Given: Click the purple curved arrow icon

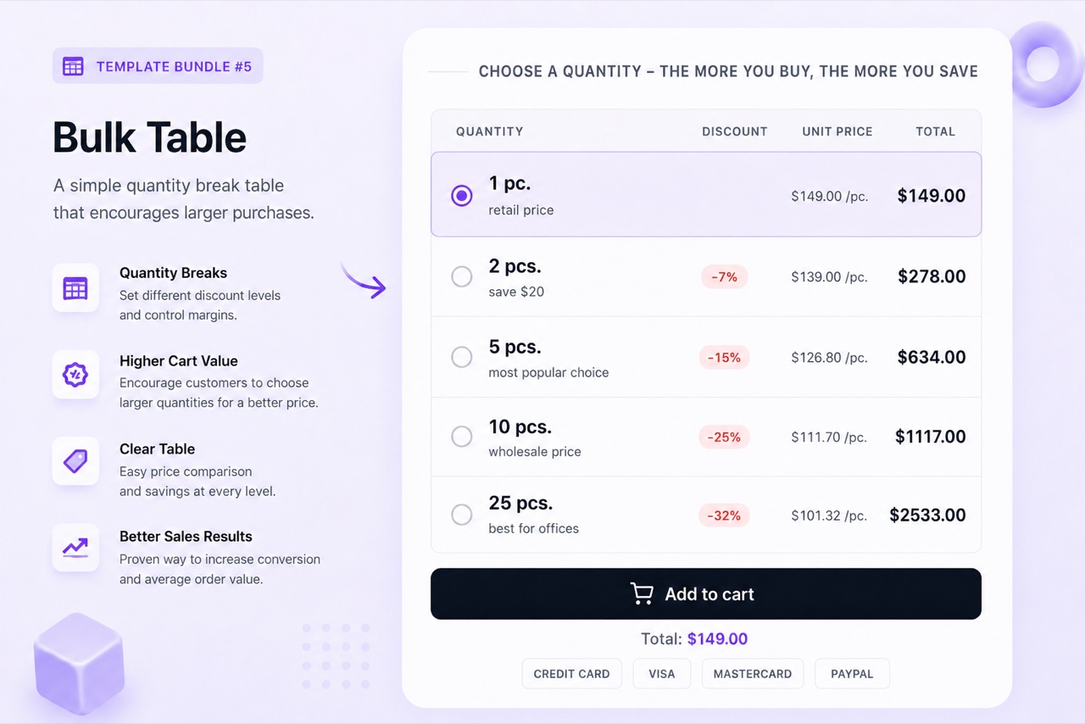Looking at the screenshot, I should pos(364,280).
